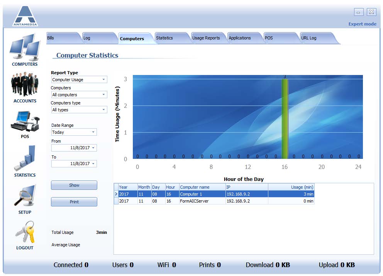Click the Upload 0 KB status entry
Viewport: 383px width, 276px height.
pyautogui.click(x=337, y=265)
